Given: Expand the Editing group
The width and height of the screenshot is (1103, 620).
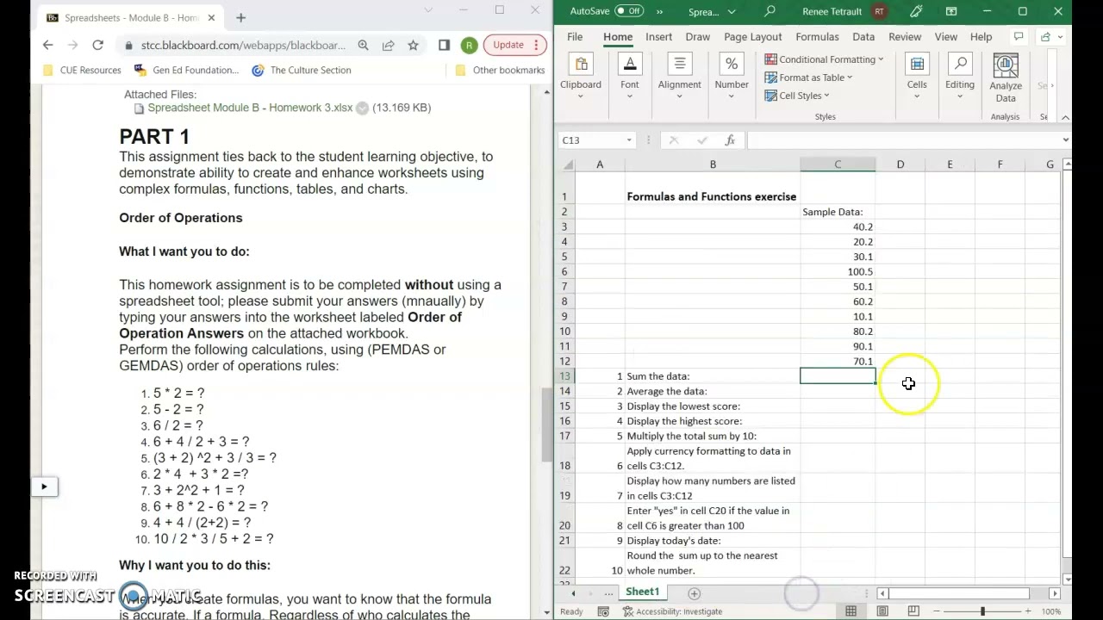Looking at the screenshot, I should pyautogui.click(x=960, y=77).
